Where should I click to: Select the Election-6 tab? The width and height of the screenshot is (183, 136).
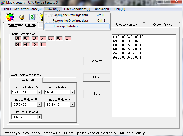27,80
